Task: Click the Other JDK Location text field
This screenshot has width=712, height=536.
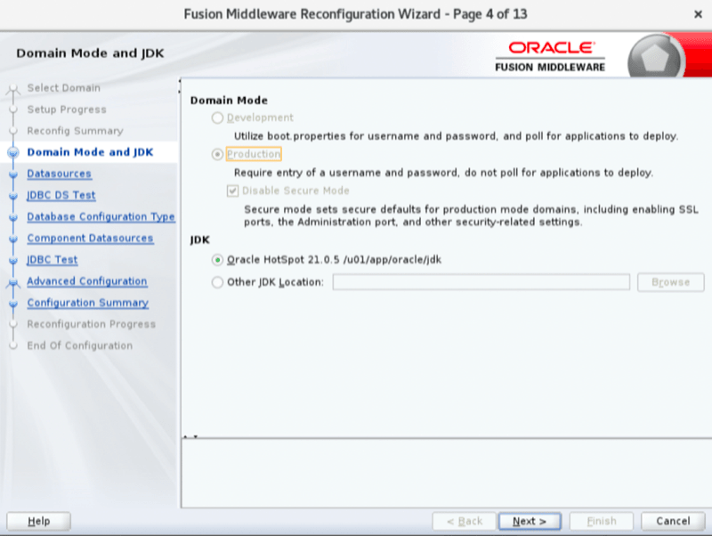Action: pyautogui.click(x=481, y=282)
